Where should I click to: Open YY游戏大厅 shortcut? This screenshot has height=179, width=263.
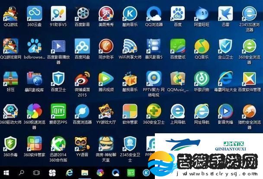(106, 111)
